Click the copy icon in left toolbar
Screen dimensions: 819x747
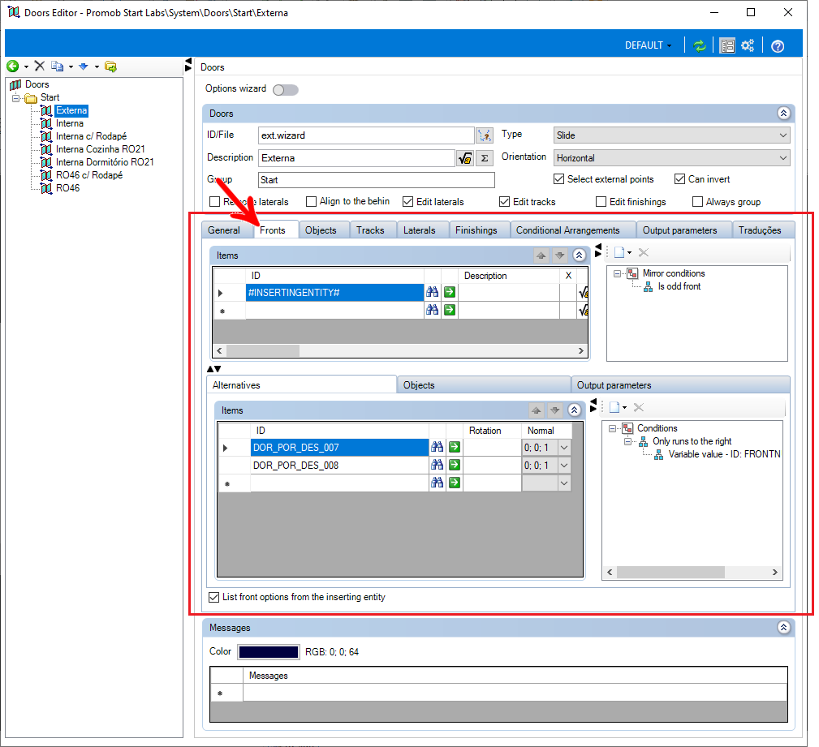click(x=57, y=67)
